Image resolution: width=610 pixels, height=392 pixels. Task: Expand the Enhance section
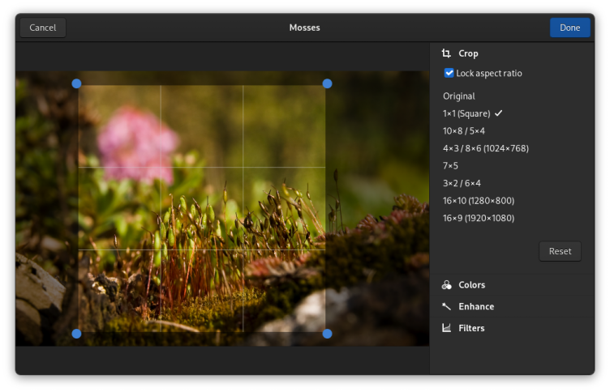click(x=476, y=307)
